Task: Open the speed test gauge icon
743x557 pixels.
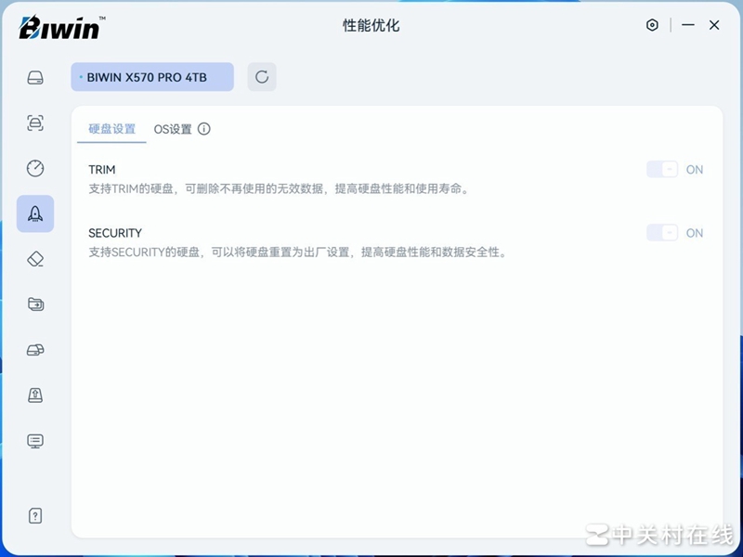Action: [35, 168]
